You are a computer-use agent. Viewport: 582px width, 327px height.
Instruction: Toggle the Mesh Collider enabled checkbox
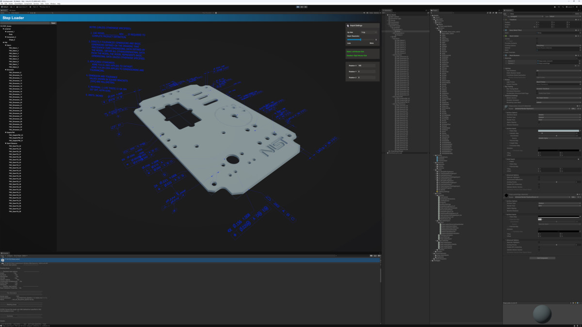(508, 36)
